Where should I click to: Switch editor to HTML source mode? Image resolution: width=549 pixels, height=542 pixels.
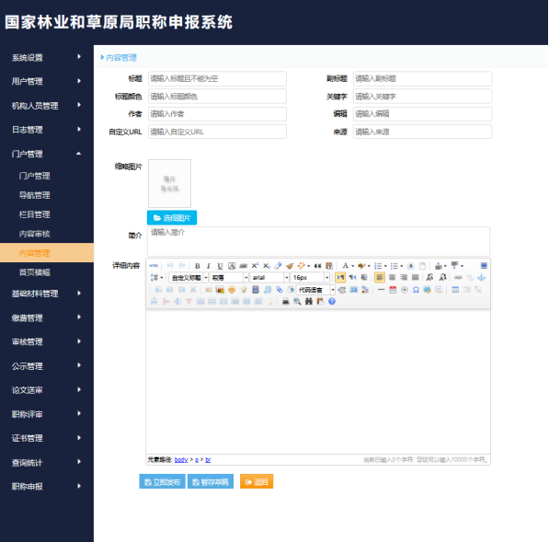154,266
